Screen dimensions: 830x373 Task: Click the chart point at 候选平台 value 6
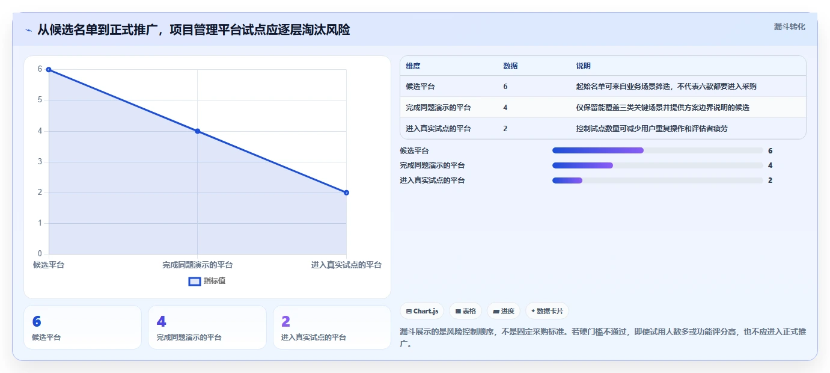[49, 70]
